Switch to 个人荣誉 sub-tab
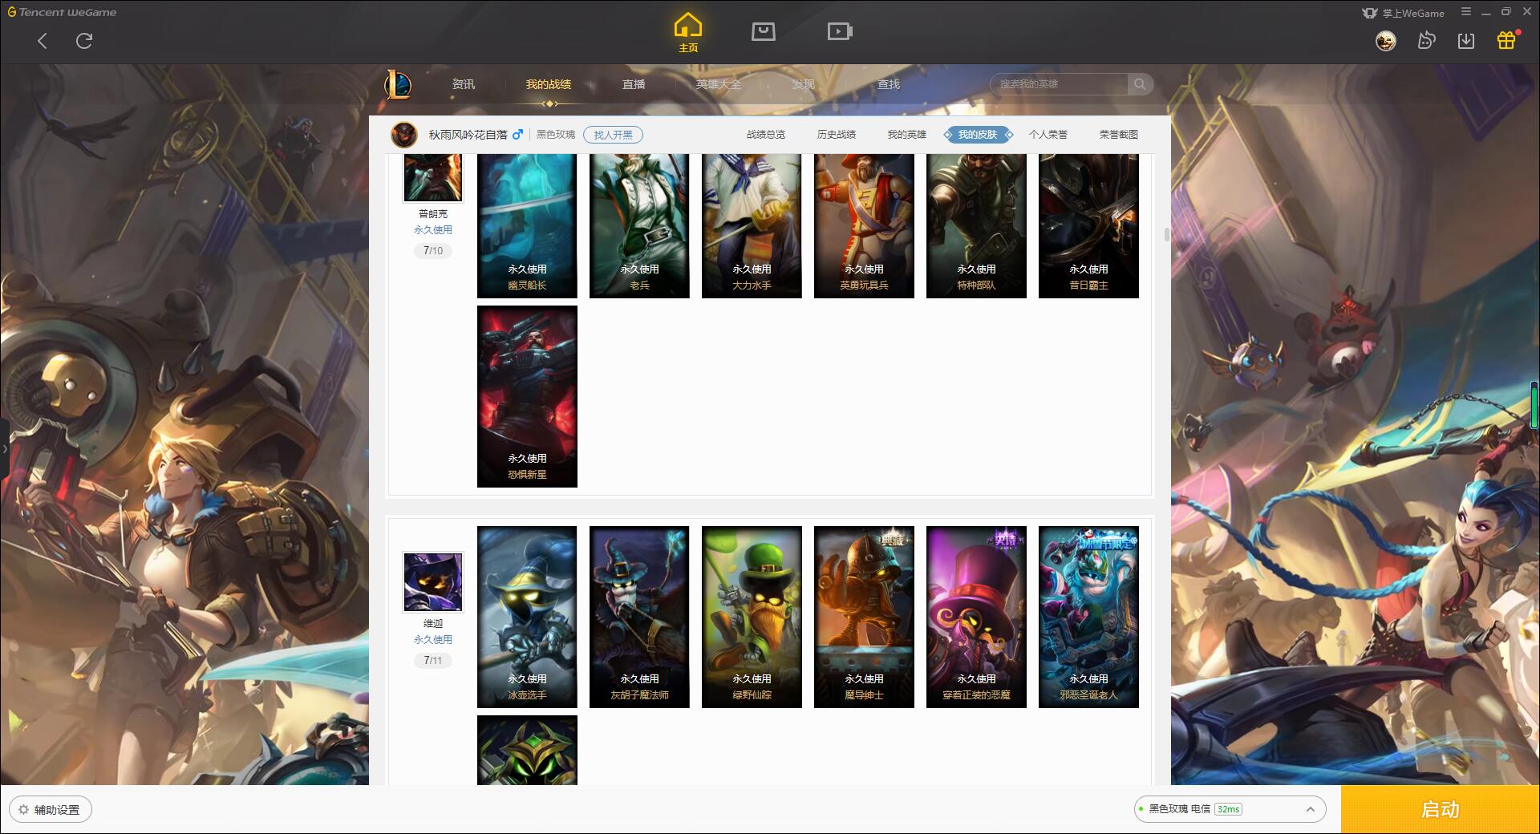The width and height of the screenshot is (1540, 834). [x=1048, y=135]
